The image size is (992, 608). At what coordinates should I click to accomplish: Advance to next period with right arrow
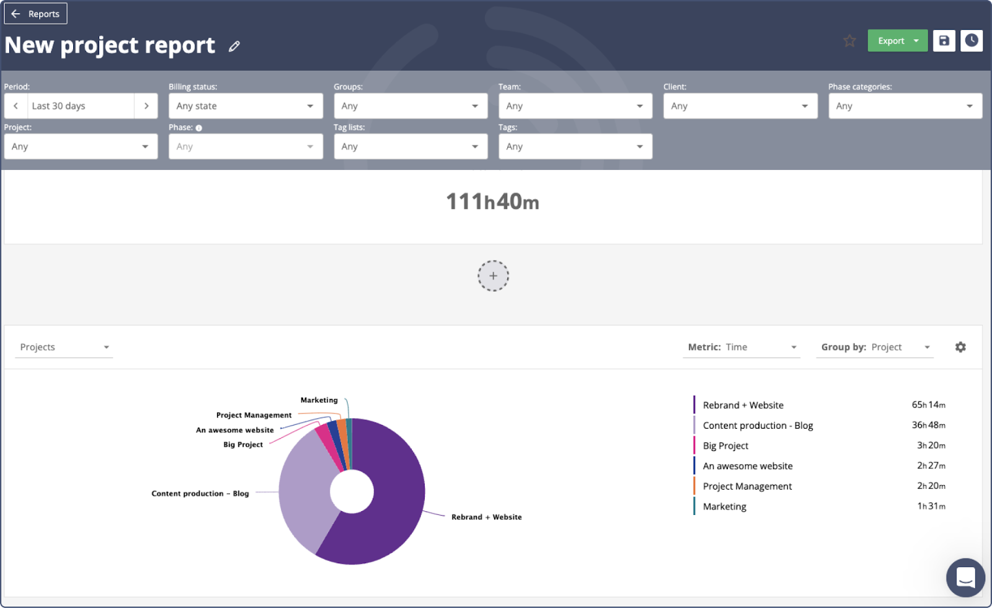click(146, 106)
